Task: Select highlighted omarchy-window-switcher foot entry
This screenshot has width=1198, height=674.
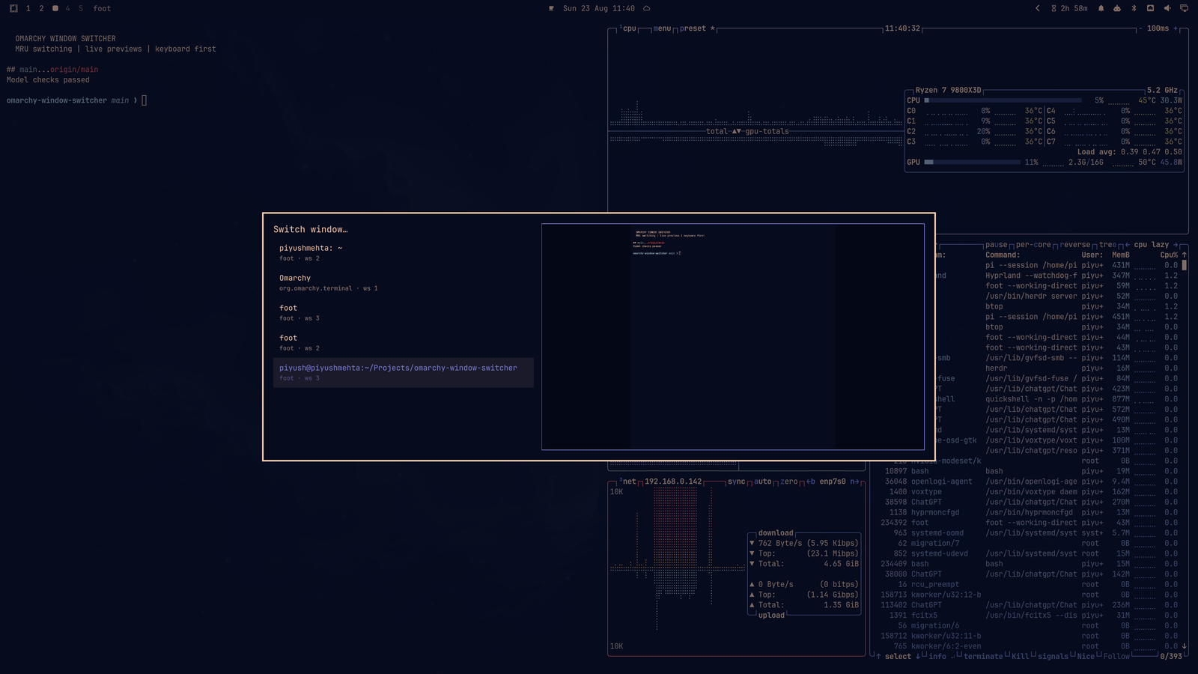Action: click(x=403, y=372)
